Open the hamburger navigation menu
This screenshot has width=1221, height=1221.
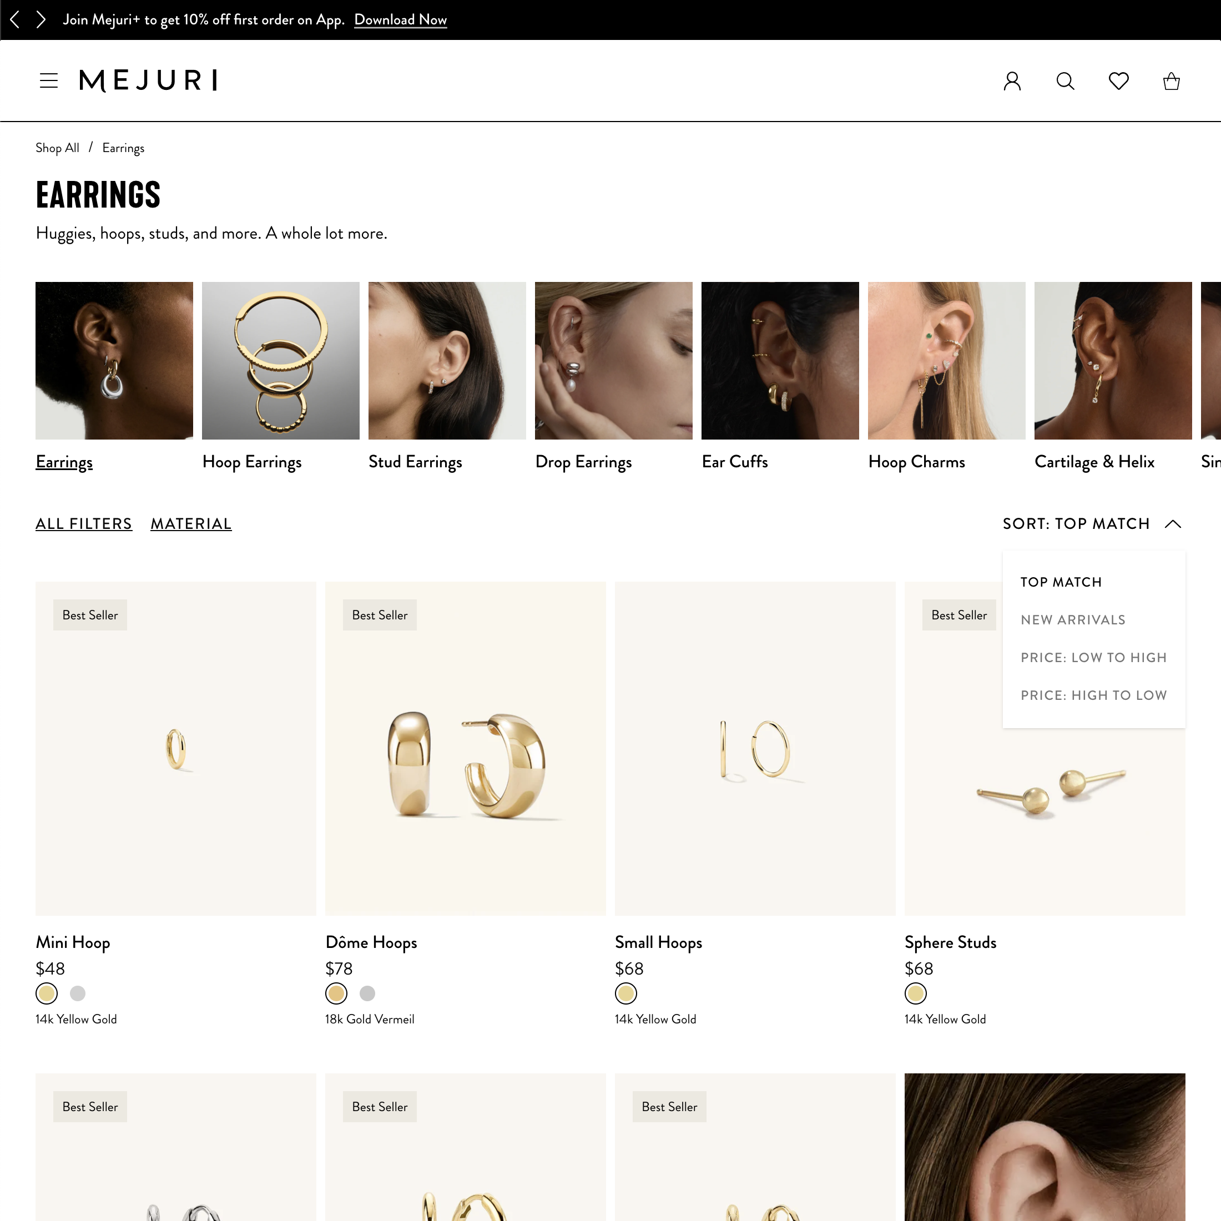(x=49, y=81)
